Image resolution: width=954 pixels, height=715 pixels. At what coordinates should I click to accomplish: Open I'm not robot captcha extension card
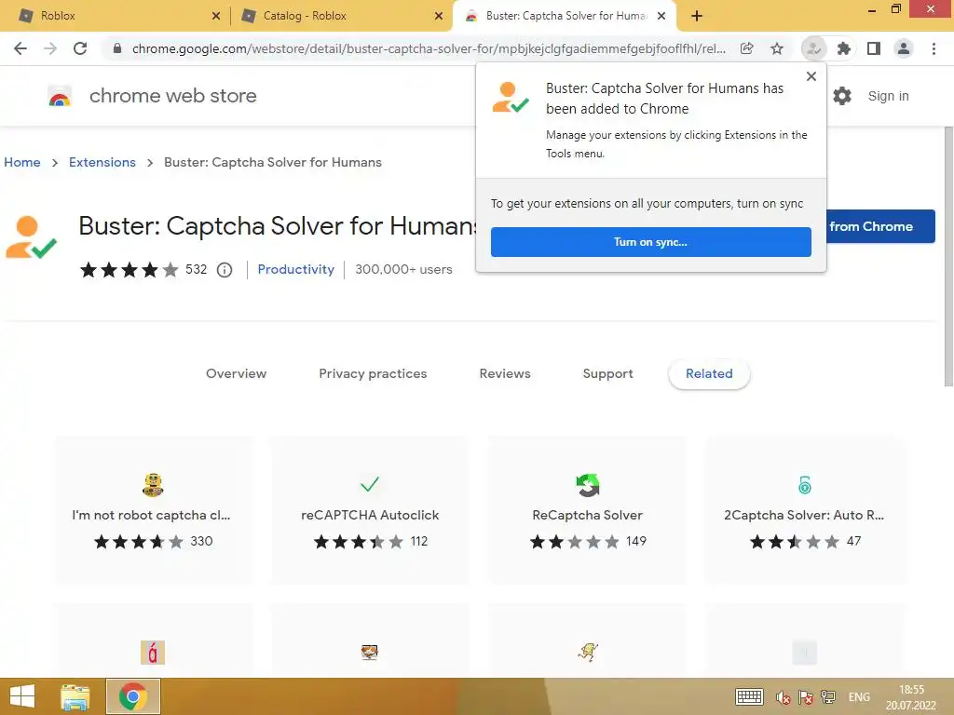coord(153,509)
